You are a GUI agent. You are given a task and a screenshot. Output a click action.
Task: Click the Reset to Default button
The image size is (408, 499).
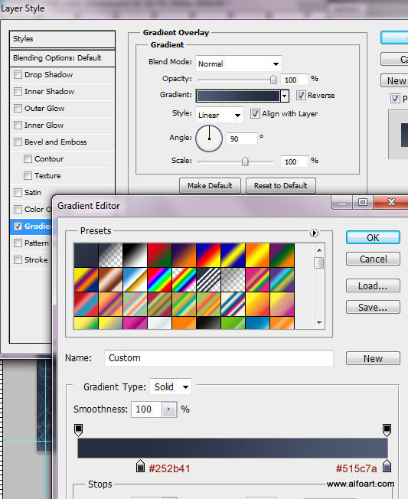click(281, 185)
